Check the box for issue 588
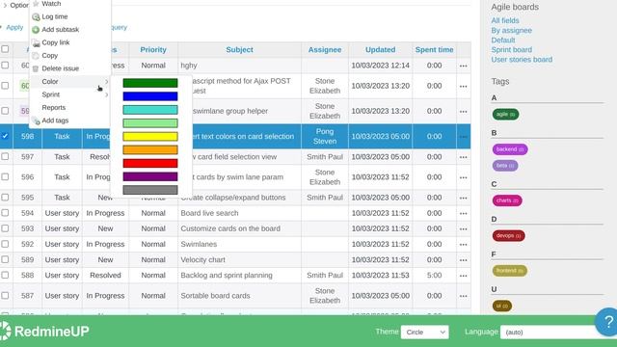The height and width of the screenshot is (347, 617). pyautogui.click(x=5, y=275)
